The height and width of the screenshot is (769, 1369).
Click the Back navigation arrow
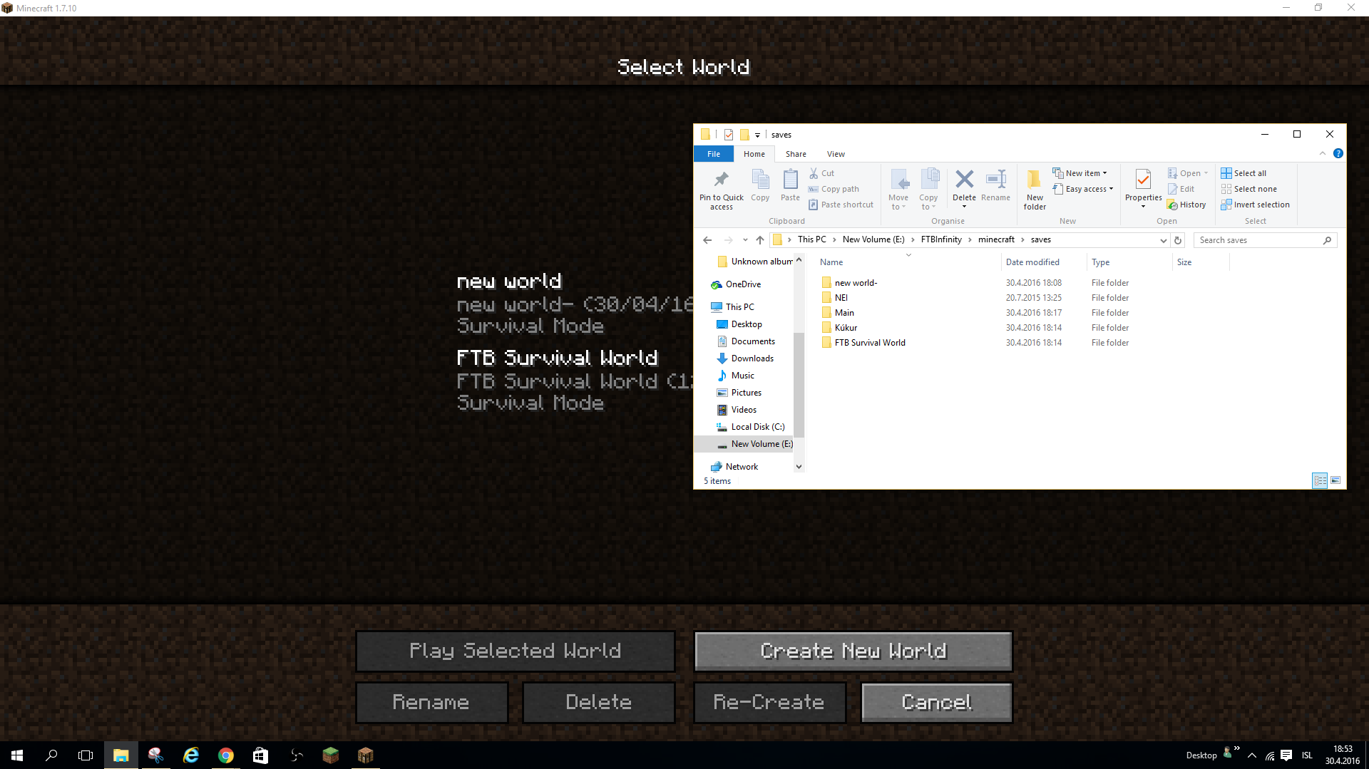tap(707, 240)
